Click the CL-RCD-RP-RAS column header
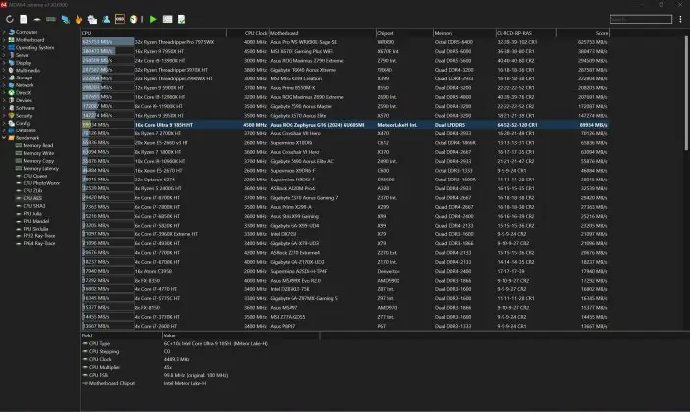The width and height of the screenshot is (690, 412). pos(526,33)
